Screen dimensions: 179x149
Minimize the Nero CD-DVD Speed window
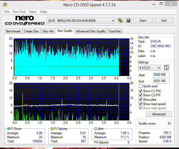(x=154, y=4)
